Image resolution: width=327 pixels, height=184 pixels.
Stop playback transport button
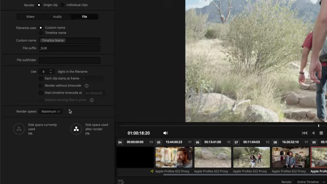click(x=321, y=133)
